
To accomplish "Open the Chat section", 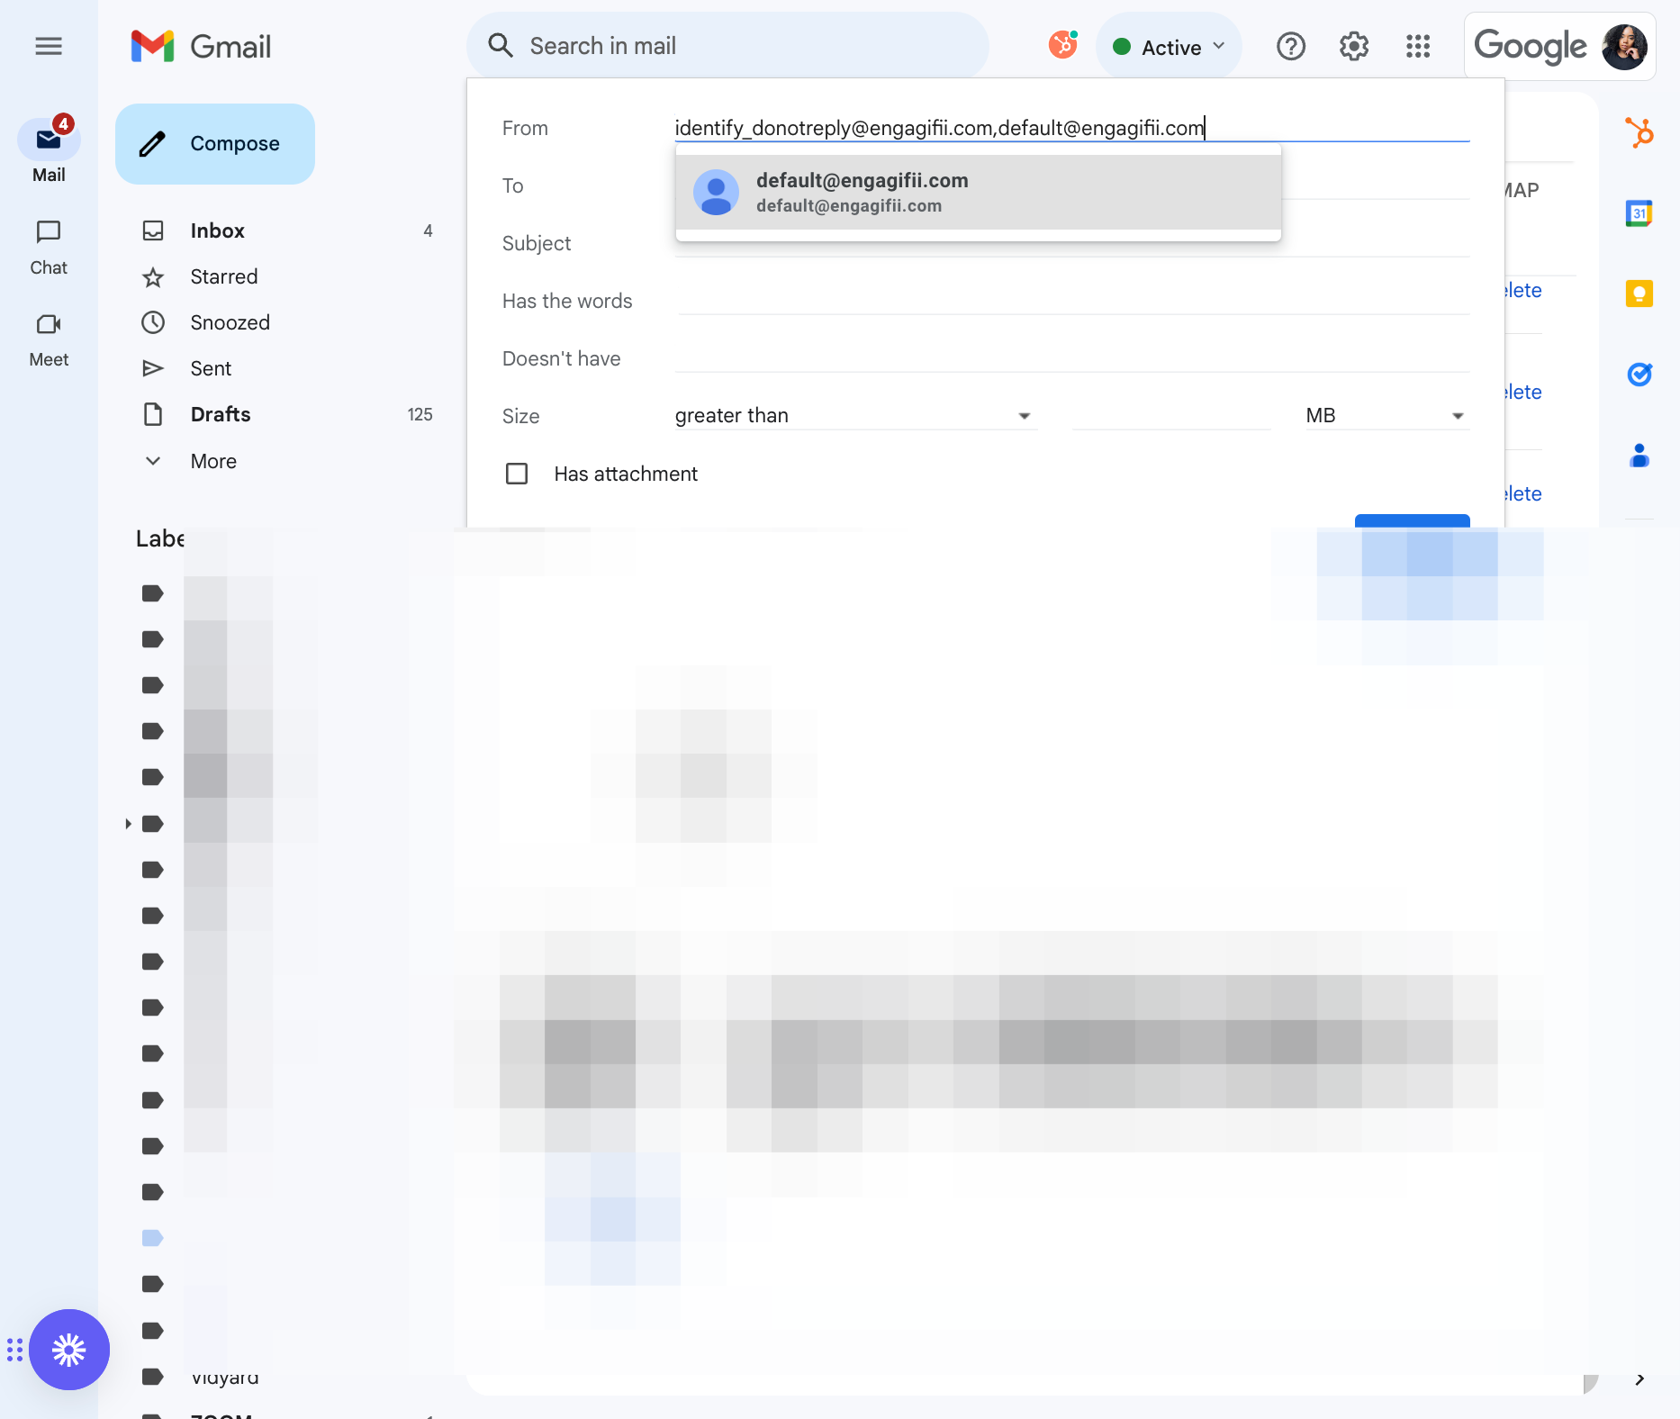I will (x=49, y=248).
